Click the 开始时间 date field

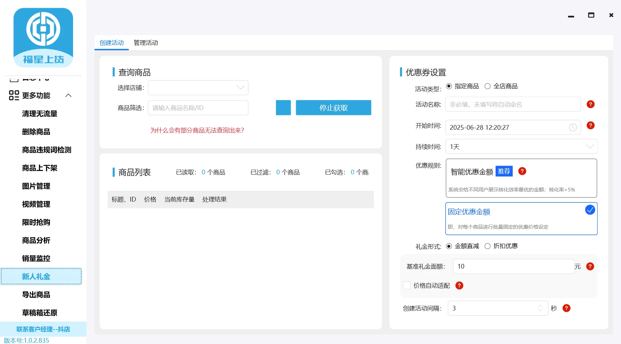[513, 127]
